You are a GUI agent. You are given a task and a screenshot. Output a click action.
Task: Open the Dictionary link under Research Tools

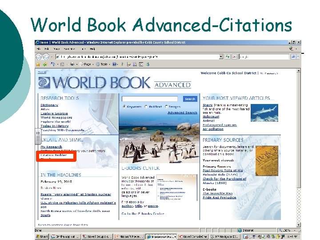(x=49, y=105)
